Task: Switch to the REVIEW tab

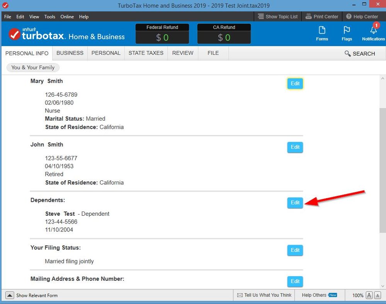Action: [183, 53]
